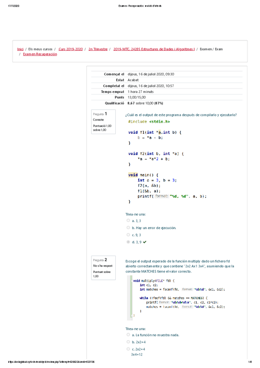Choose 'La función no muestra nada' option

coord(128,335)
